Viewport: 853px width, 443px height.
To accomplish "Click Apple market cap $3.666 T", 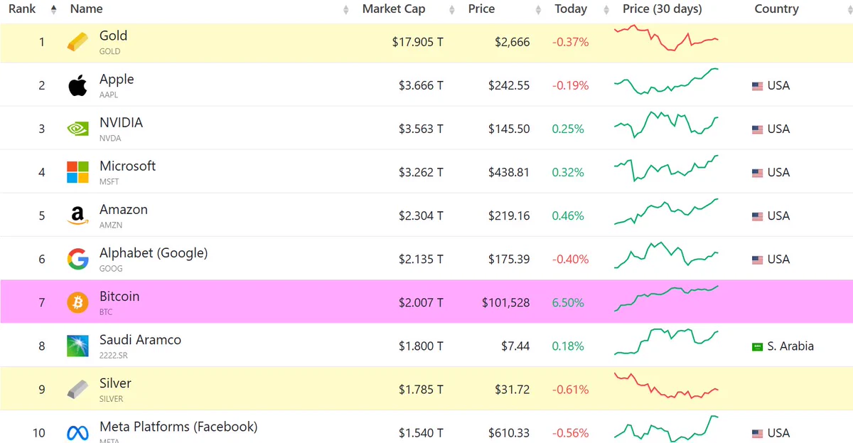I will click(x=421, y=86).
